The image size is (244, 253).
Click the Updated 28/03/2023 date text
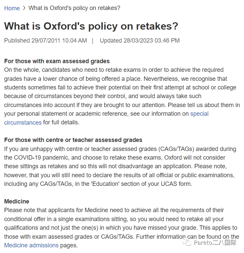pyautogui.click(x=140, y=41)
